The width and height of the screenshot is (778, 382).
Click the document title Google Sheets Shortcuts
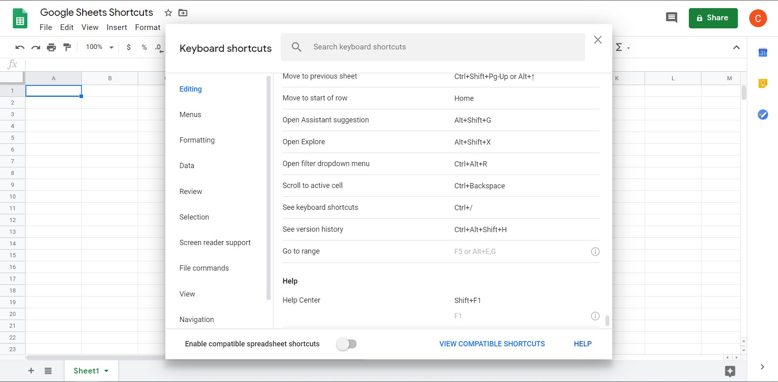pyautogui.click(x=96, y=13)
